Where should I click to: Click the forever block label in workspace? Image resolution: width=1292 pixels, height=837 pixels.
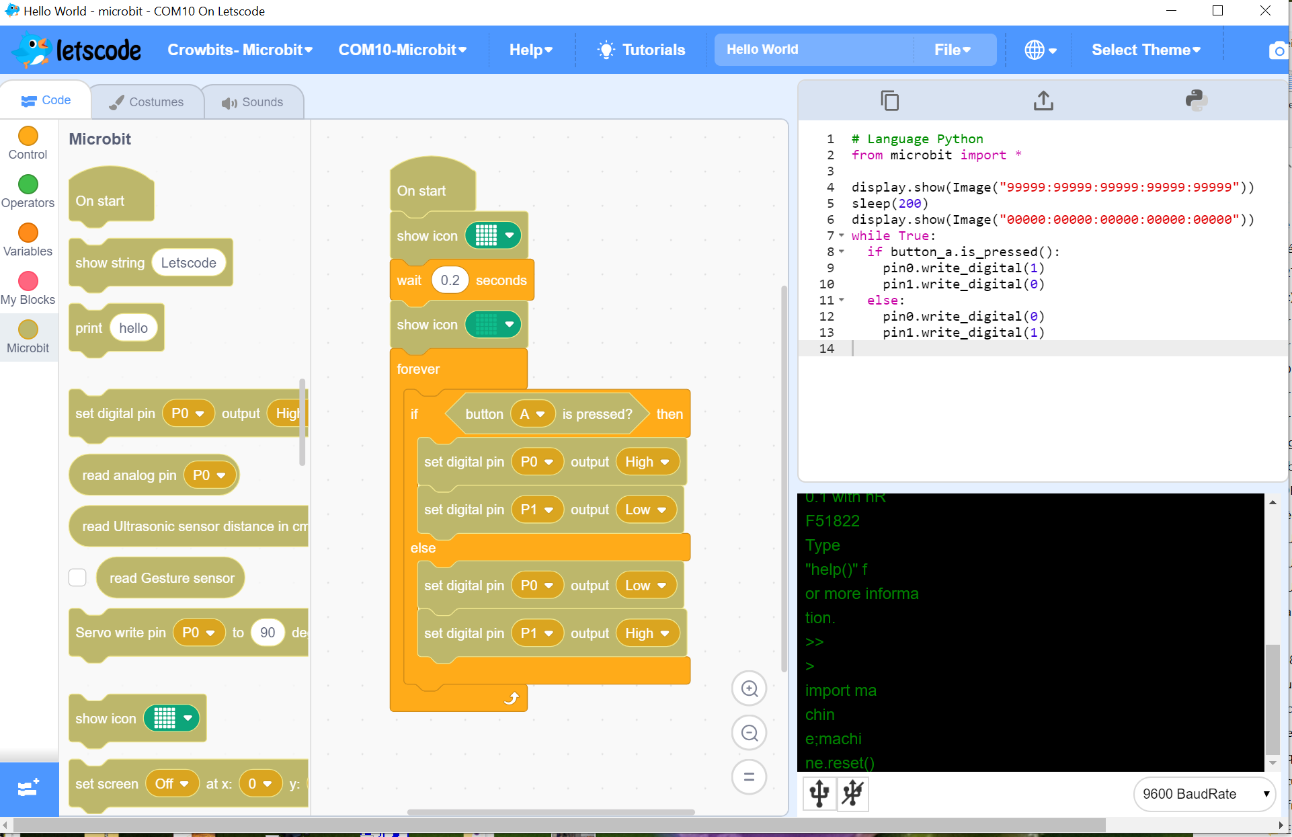[x=418, y=369]
